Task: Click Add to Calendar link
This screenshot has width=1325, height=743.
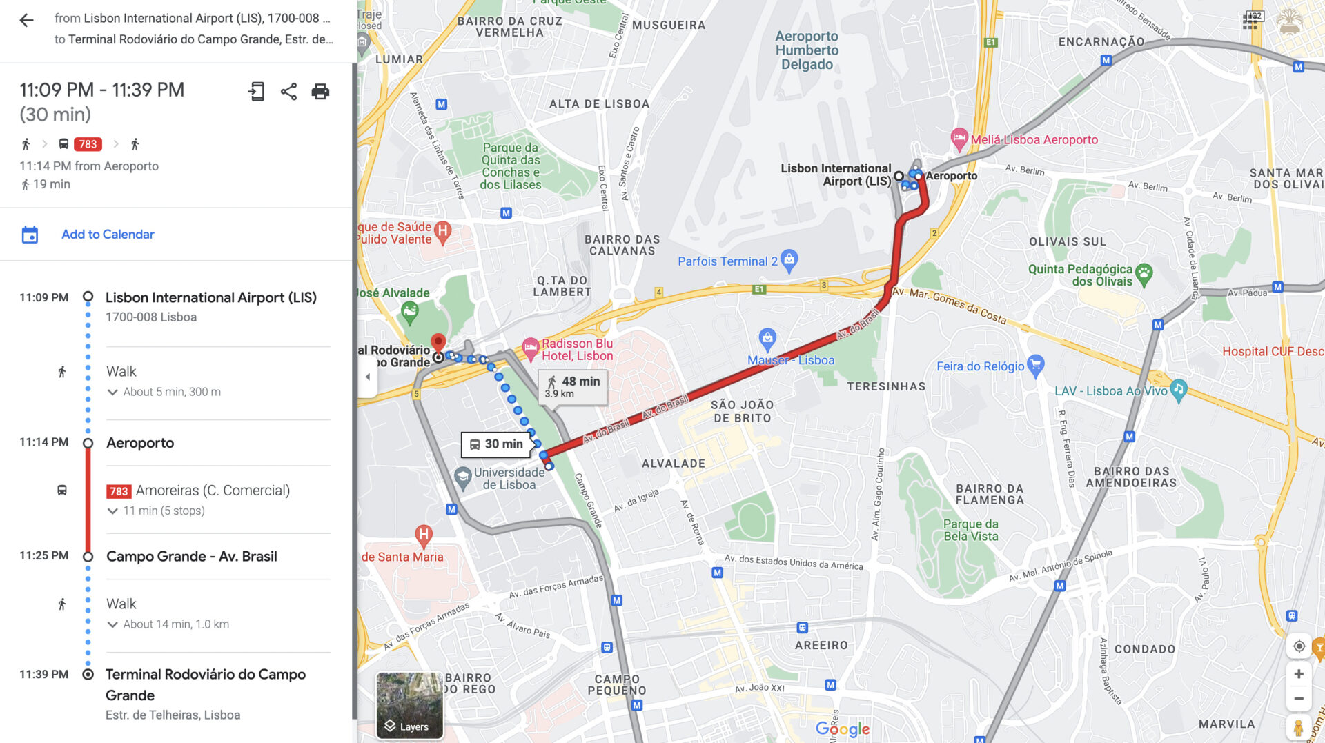Action: 108,235
